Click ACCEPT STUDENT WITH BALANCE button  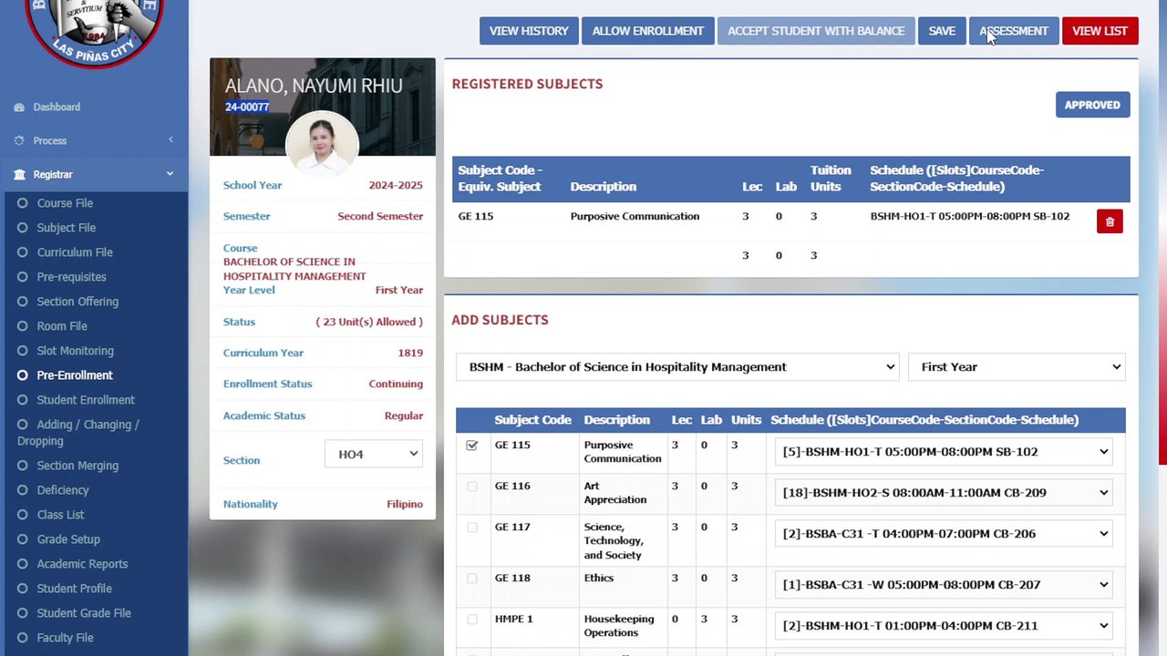816,31
